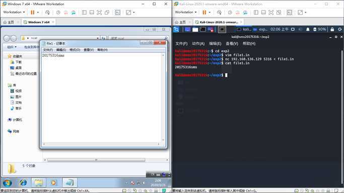Pause the Kali Linux VM using the orange pause icon
The image size is (344, 193).
[x=204, y=12]
